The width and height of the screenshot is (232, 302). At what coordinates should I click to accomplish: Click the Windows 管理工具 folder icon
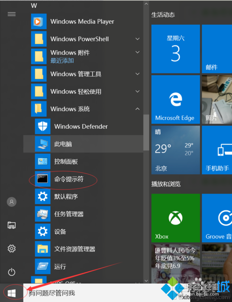click(x=39, y=74)
